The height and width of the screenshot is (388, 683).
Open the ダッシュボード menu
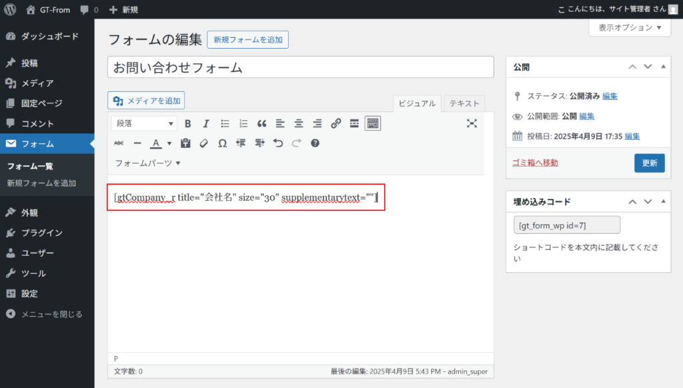[x=47, y=36]
